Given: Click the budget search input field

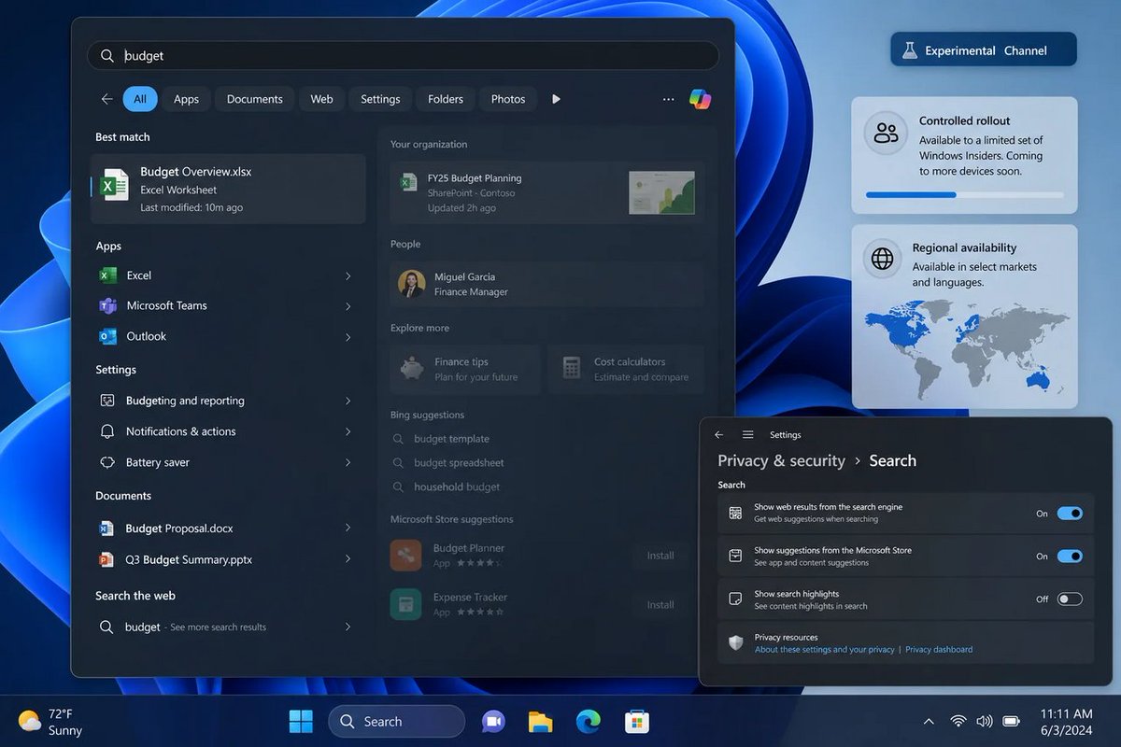Looking at the screenshot, I should click(x=404, y=56).
